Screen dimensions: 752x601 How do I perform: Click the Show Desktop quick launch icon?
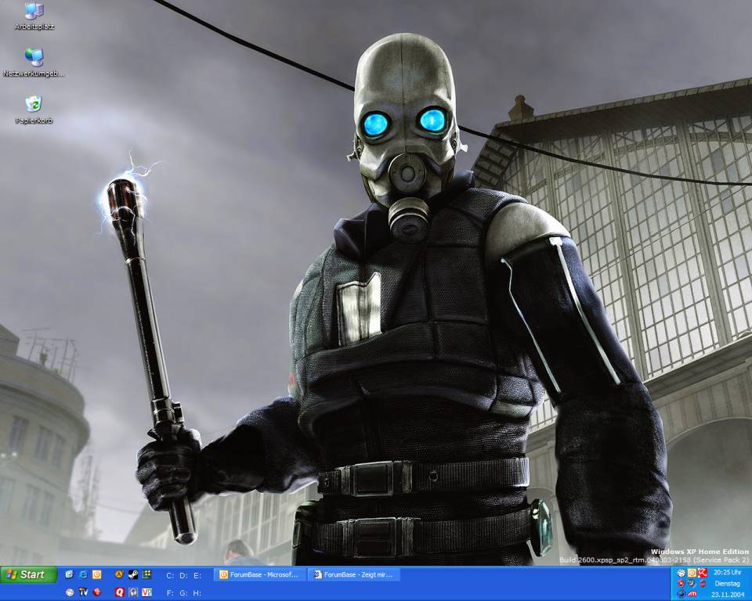point(70,574)
